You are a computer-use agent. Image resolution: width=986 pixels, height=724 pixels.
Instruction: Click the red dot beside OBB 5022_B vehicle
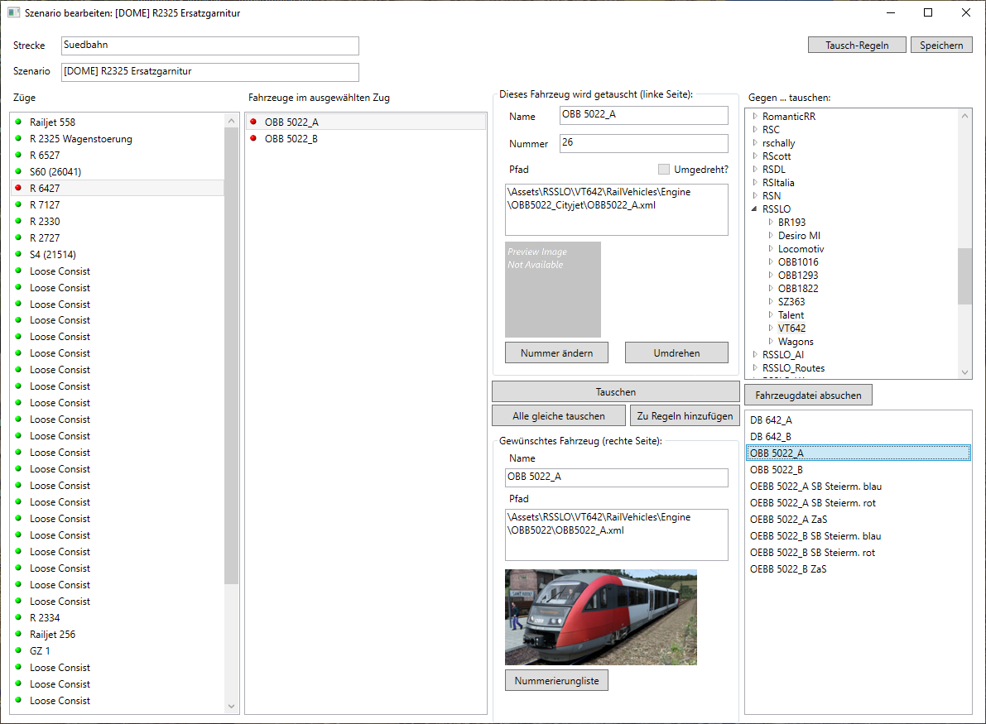click(x=253, y=139)
